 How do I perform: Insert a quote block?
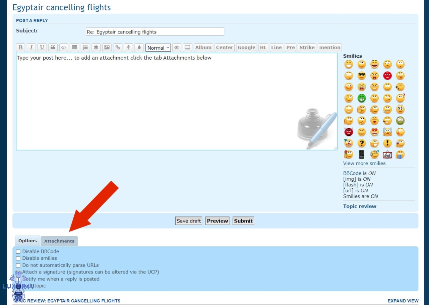tap(53, 48)
